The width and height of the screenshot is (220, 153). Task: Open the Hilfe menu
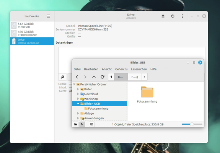point(153,69)
